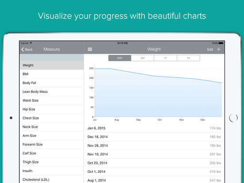244x183 pixels.
Task: Select BMI in the Measure list
Action: (52, 74)
